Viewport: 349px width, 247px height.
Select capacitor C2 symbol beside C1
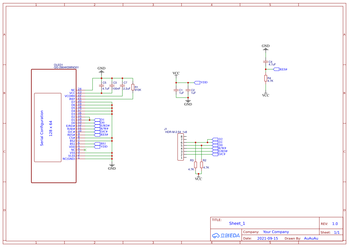188,90
